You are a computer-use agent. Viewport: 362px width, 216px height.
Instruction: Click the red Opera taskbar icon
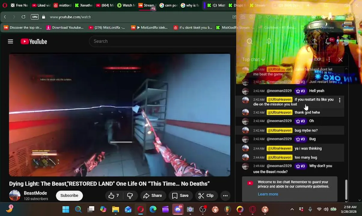140,209
